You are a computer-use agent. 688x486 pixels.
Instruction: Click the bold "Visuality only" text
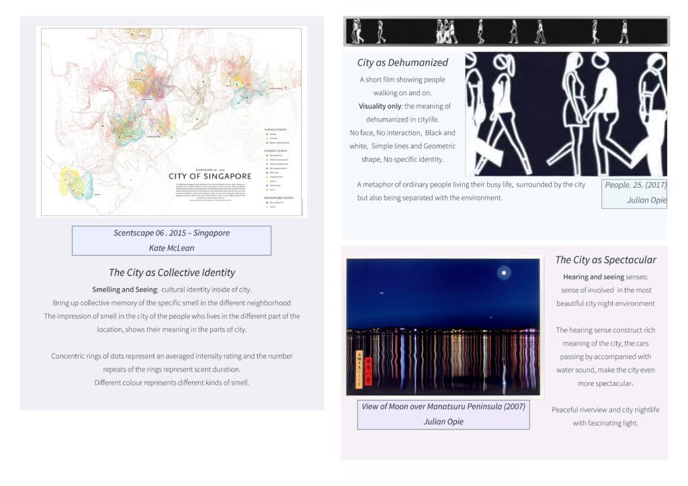[x=380, y=106]
